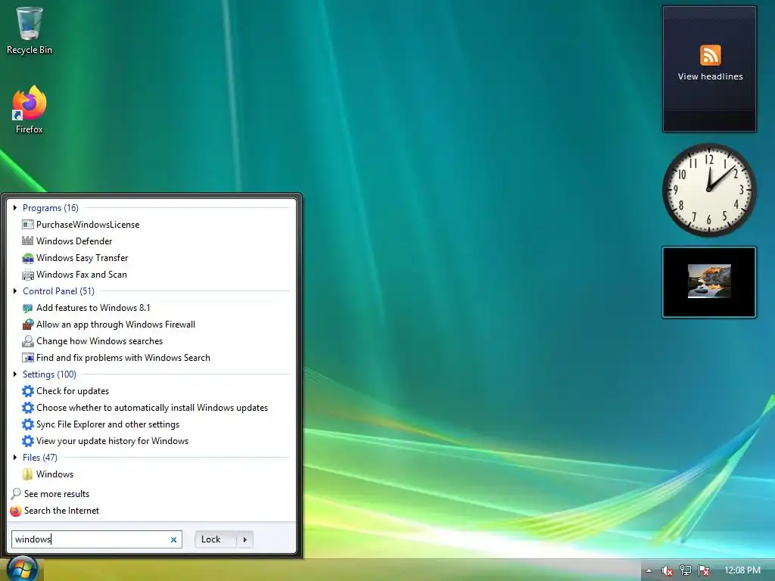Select the 'Windows' folder result text
The width and height of the screenshot is (775, 581).
[x=54, y=474]
